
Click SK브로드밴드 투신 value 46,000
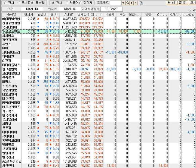point(123,31)
